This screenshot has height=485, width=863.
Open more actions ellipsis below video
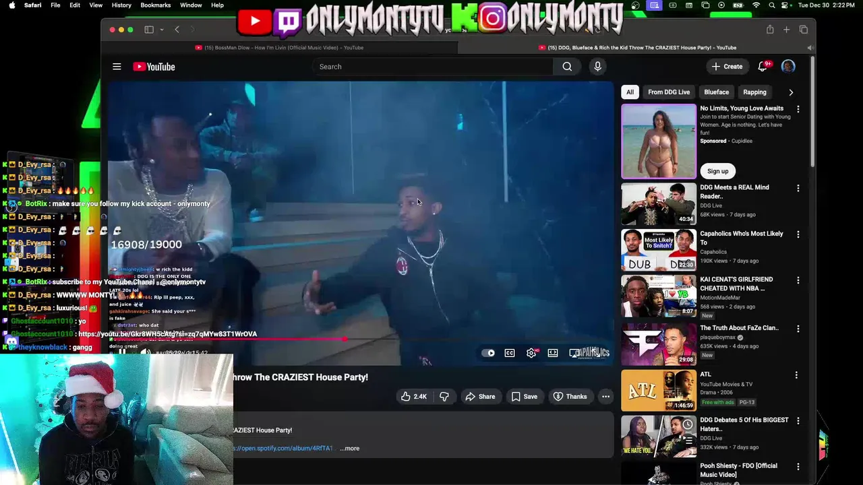coord(605,397)
